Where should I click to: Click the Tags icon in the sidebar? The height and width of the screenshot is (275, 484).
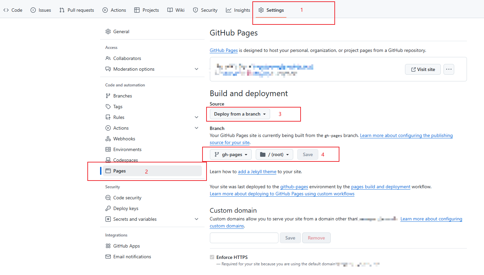108,107
